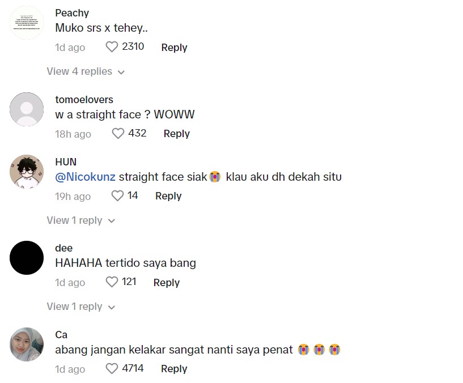This screenshot has width=463, height=383.
Task: Like Ca's comment with the heart icon
Action: point(112,369)
